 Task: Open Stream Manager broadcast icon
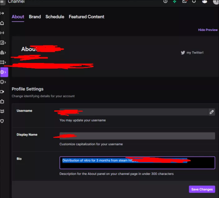tap(2, 33)
